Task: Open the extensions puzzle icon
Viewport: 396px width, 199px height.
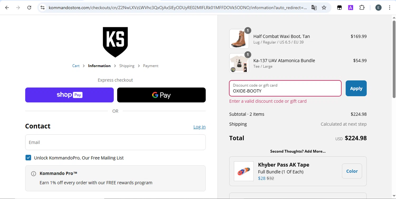Action: coord(362,8)
